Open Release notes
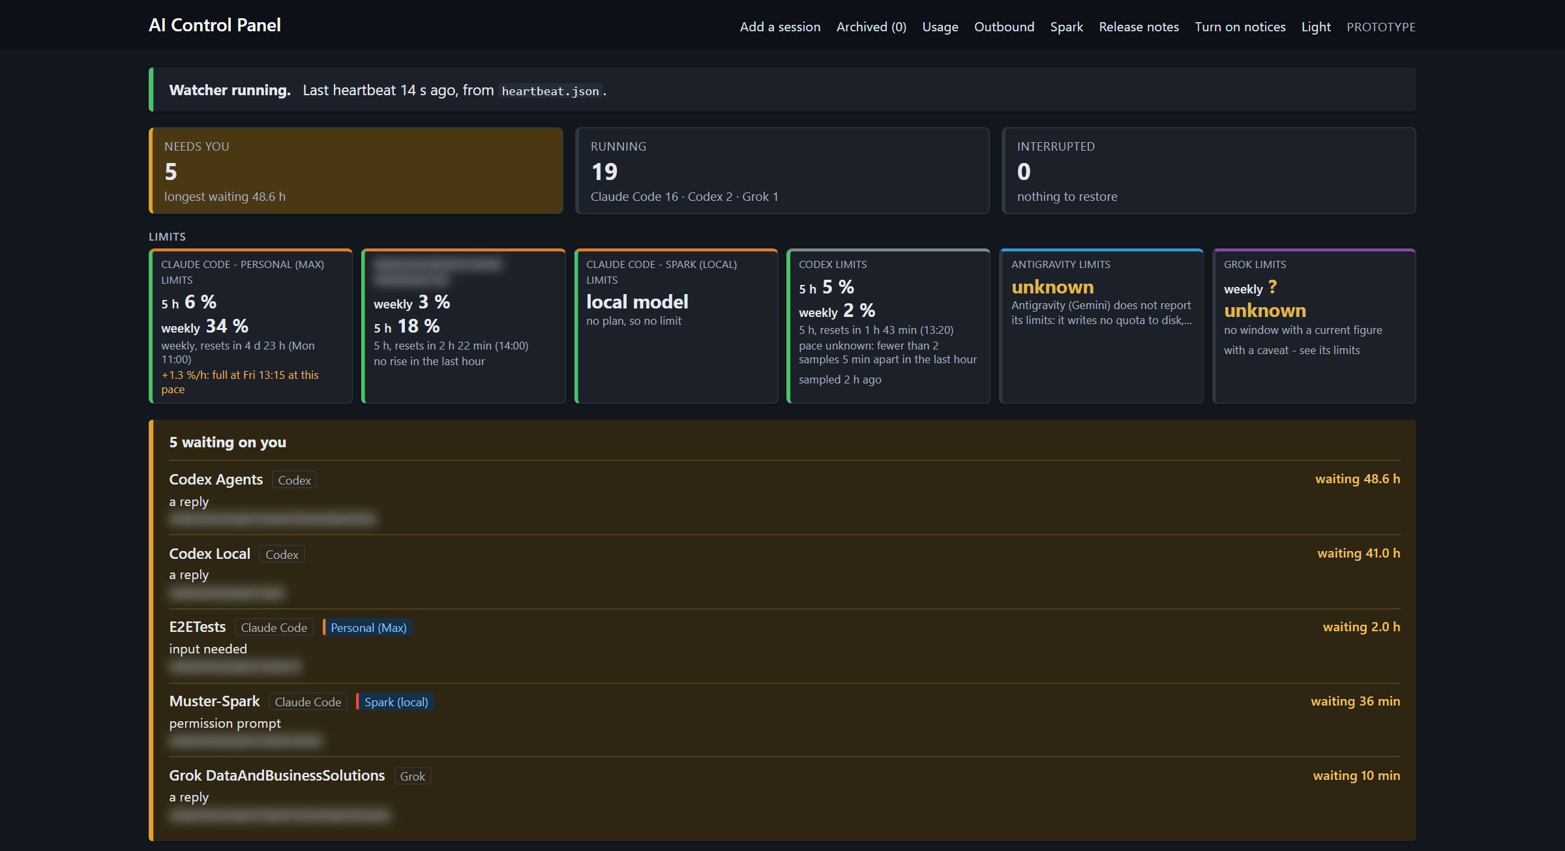Viewport: 1565px width, 851px height. pyautogui.click(x=1139, y=27)
